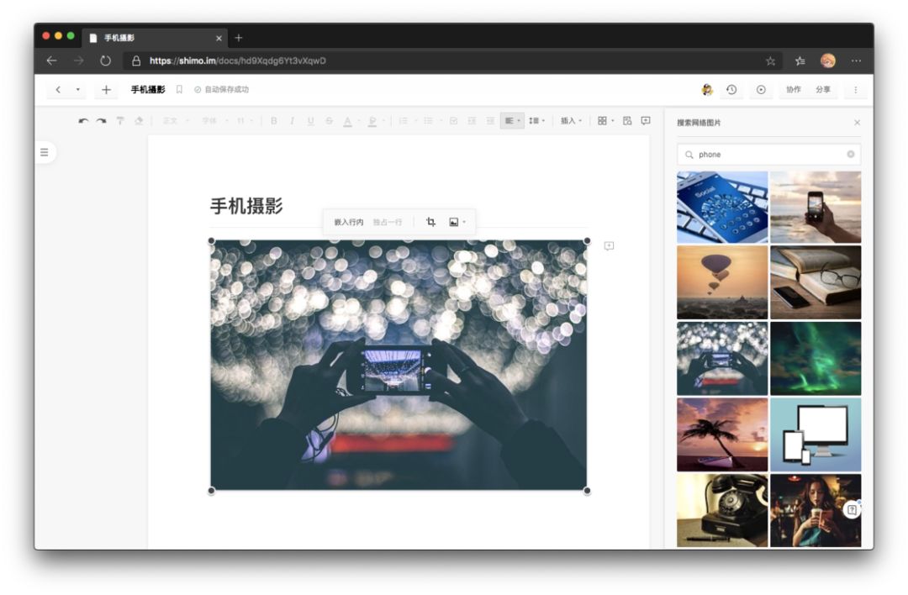Redo the last edit

click(x=102, y=121)
